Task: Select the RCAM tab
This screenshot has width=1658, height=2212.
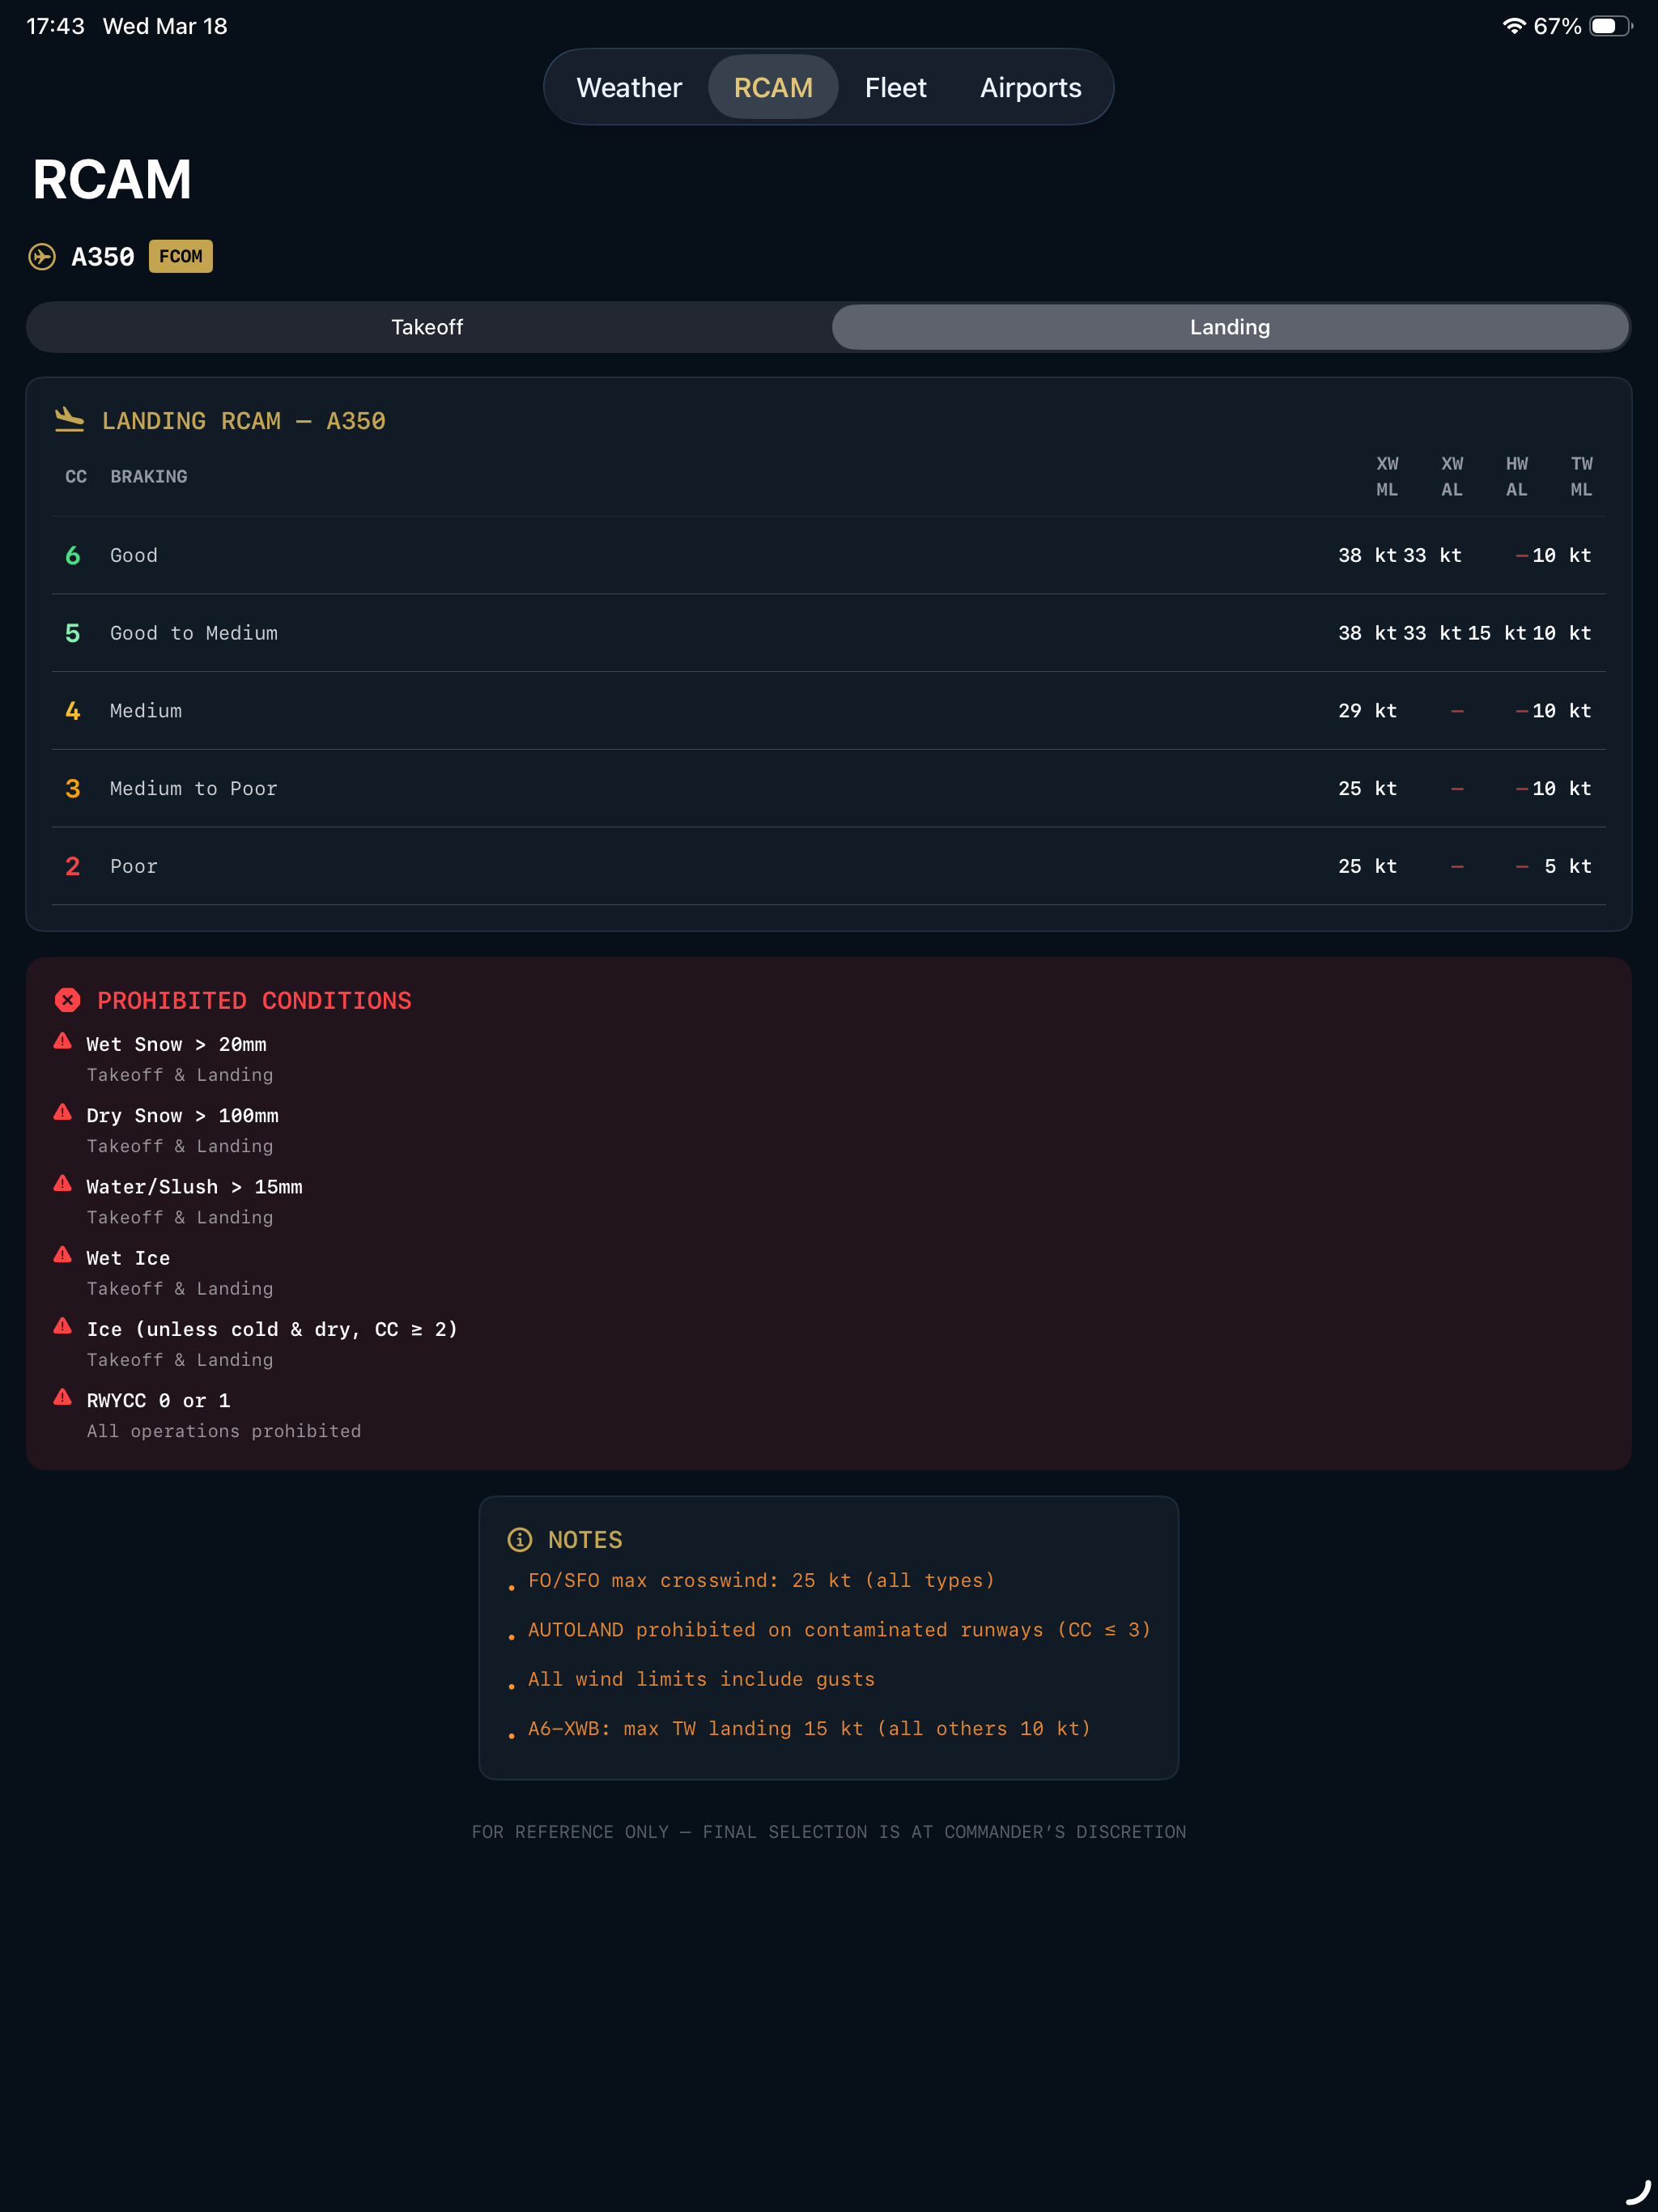Action: coord(773,87)
